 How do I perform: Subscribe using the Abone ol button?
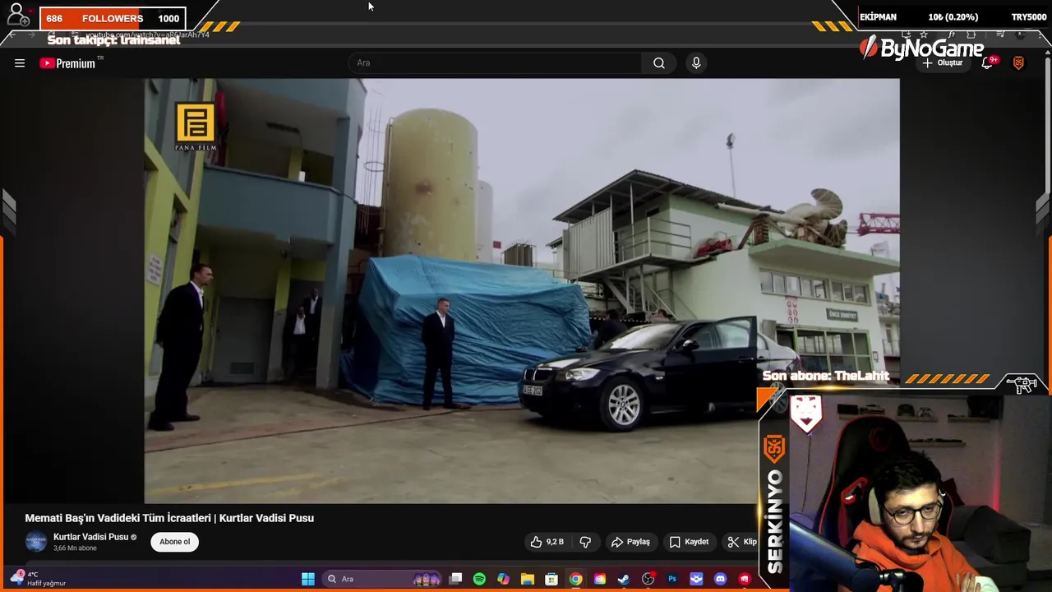(174, 542)
